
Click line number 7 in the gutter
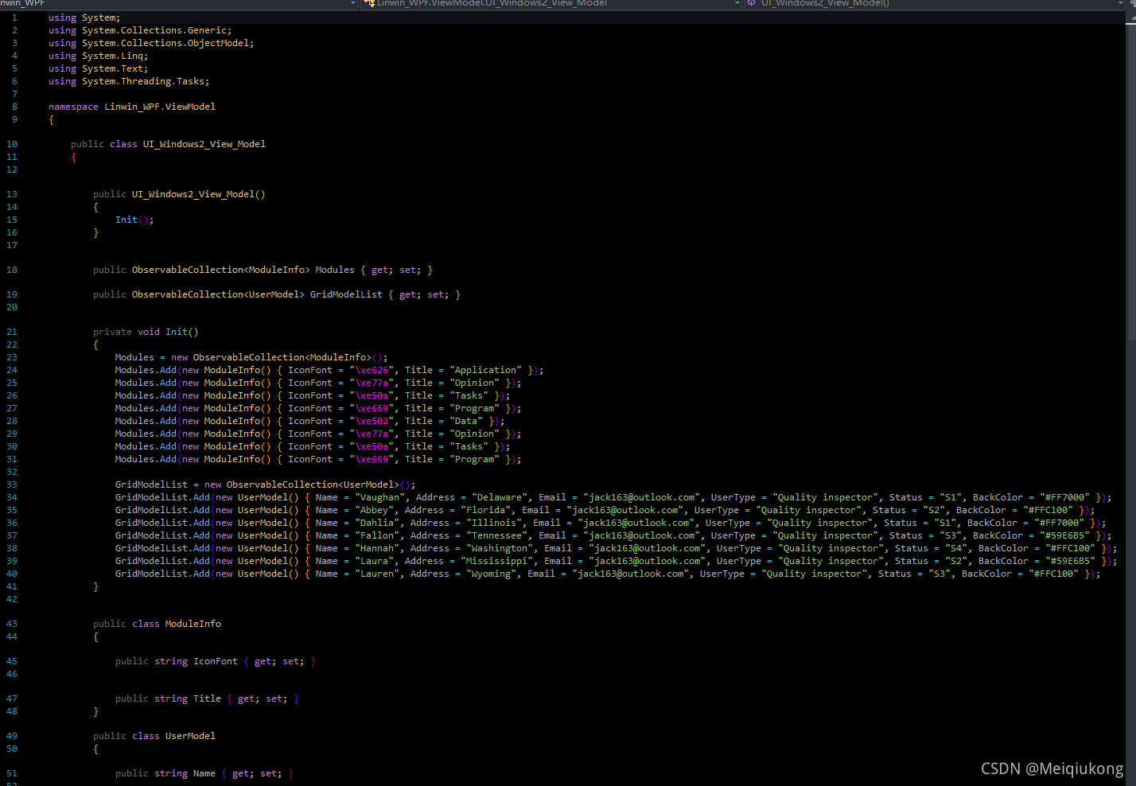click(14, 94)
